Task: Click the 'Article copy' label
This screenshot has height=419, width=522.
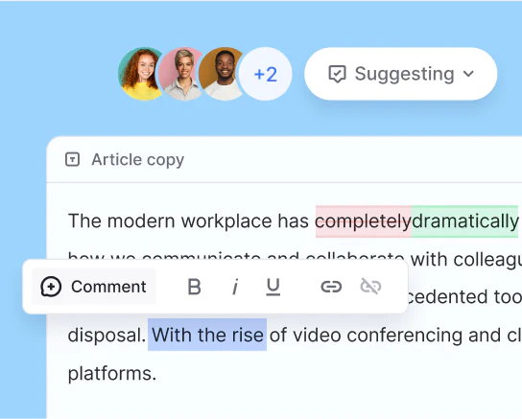Action: pos(138,159)
